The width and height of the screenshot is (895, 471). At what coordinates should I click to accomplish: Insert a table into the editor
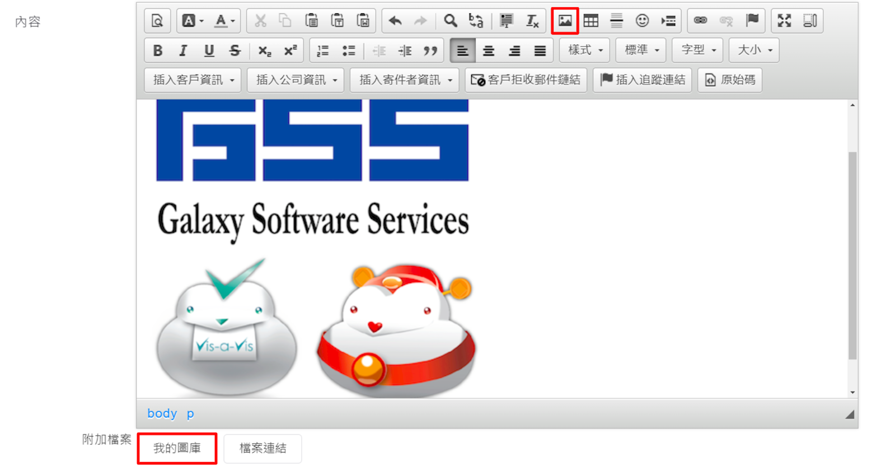tap(591, 21)
